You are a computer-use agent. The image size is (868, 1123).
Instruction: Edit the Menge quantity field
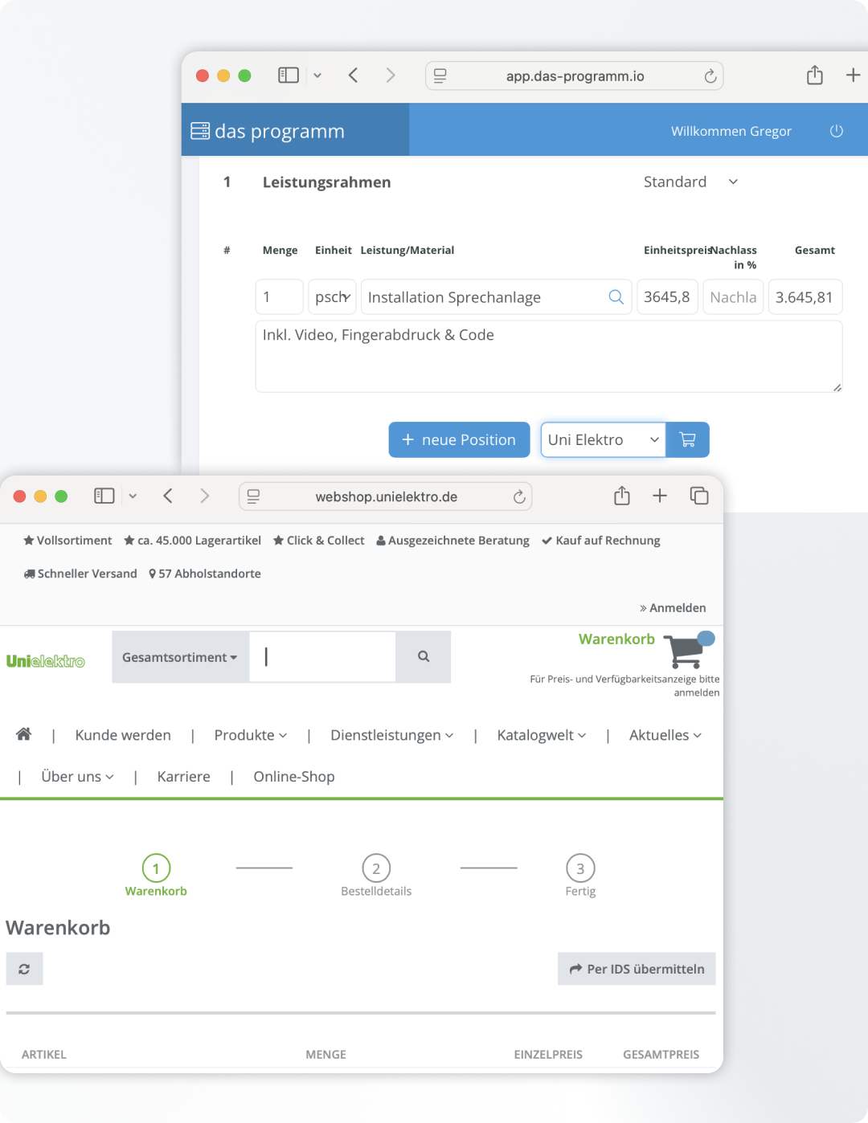279,297
